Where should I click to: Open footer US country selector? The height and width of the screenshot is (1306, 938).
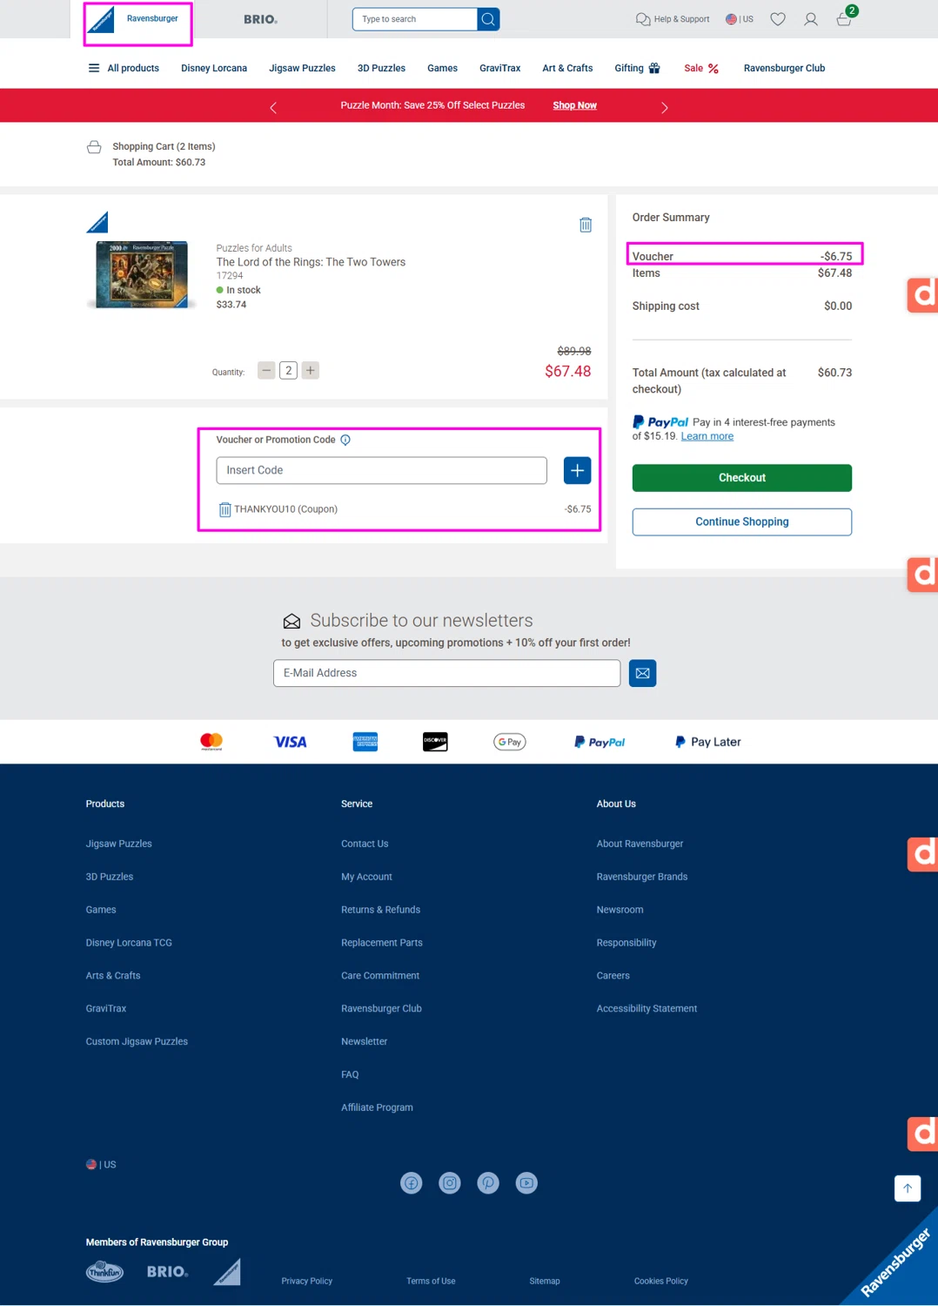point(101,1164)
